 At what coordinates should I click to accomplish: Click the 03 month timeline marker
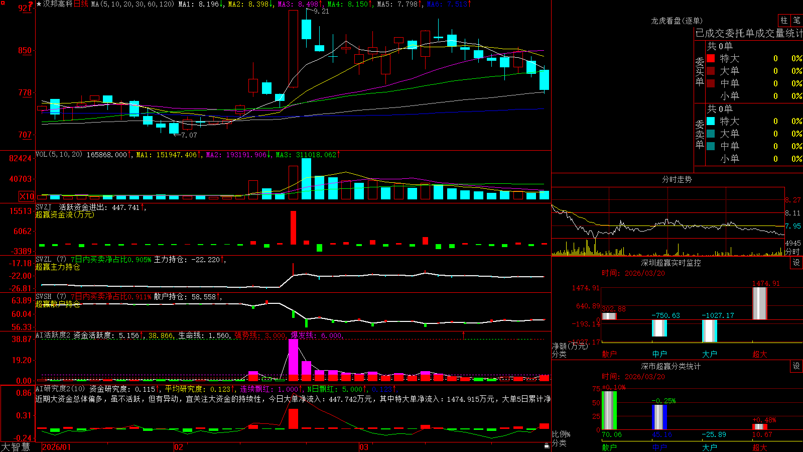(x=364, y=447)
